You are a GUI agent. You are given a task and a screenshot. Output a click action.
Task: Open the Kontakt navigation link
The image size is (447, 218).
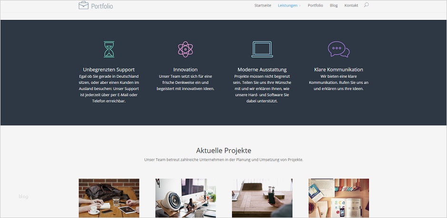tap(351, 5)
